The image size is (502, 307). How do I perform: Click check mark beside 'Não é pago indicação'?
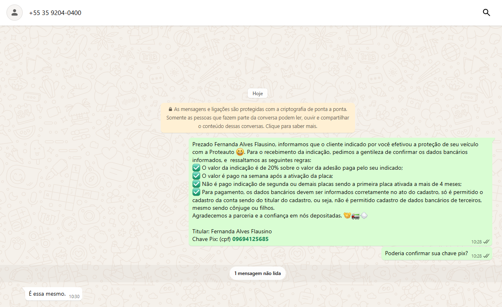(x=196, y=184)
